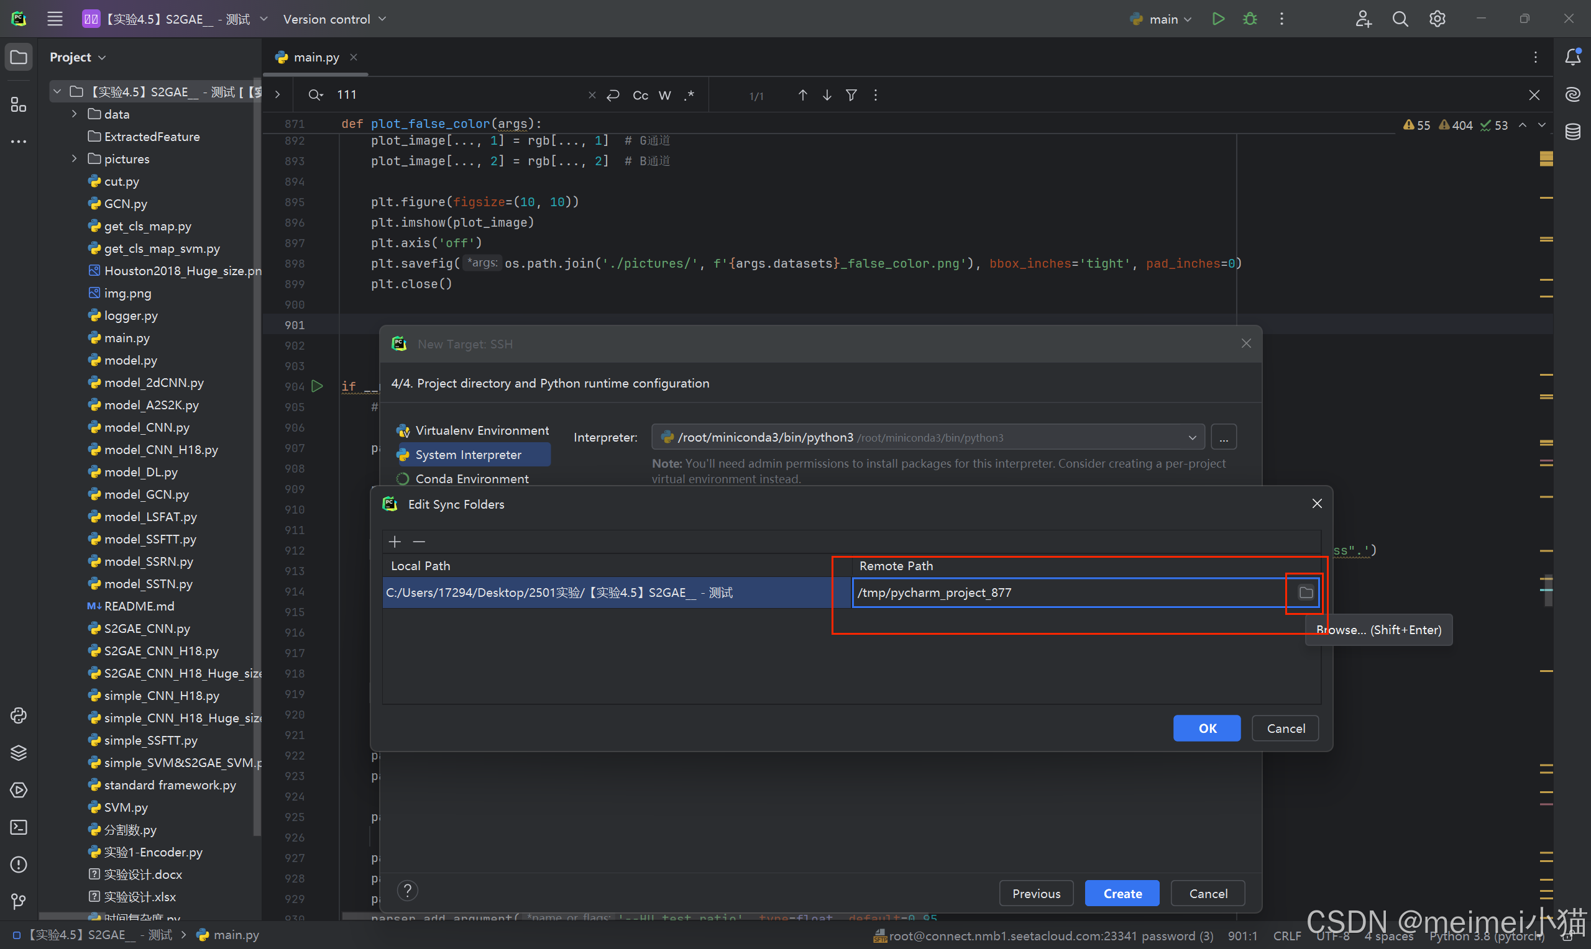Image resolution: width=1591 pixels, height=949 pixels.
Task: Toggle Match Case (Cc) in search bar
Action: [x=640, y=95]
